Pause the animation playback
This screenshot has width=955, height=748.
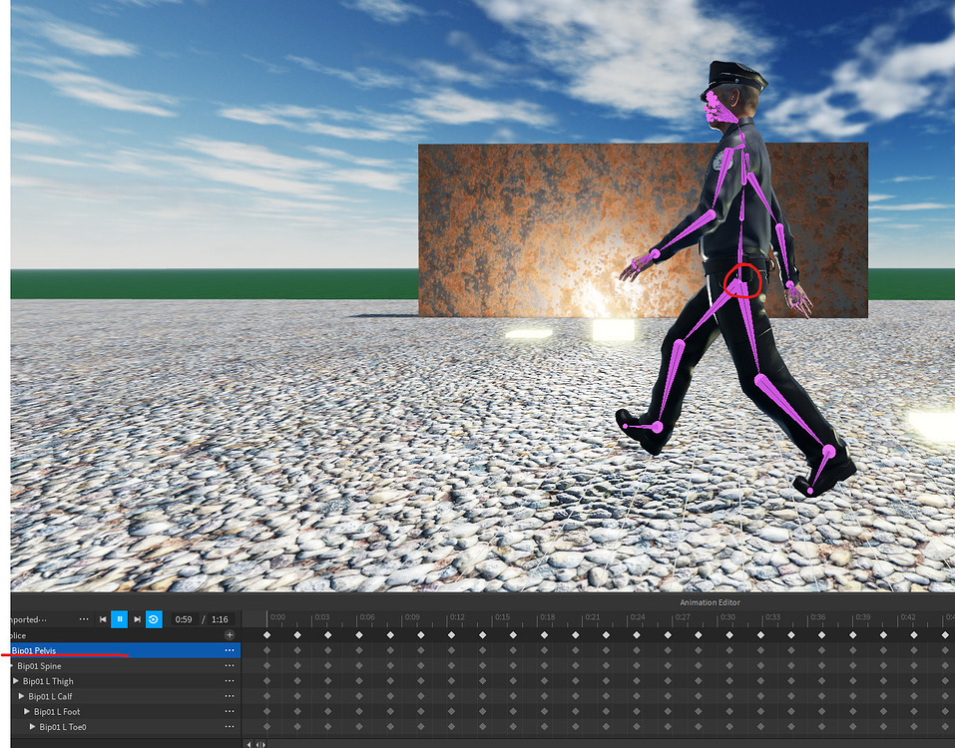(x=120, y=619)
